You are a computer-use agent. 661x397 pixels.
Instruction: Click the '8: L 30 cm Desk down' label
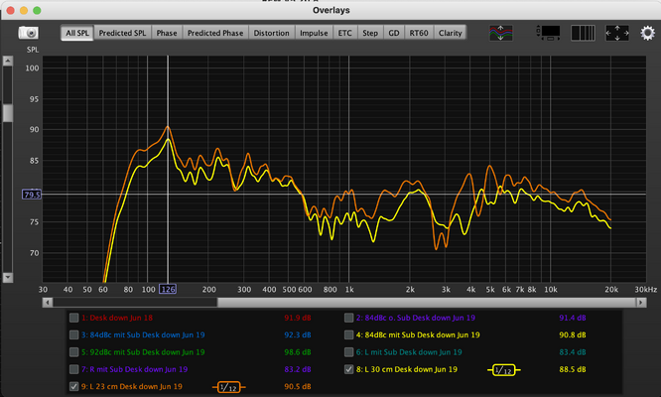(x=407, y=369)
